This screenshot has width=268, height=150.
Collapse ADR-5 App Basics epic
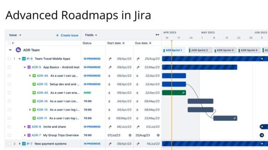(x=25, y=67)
